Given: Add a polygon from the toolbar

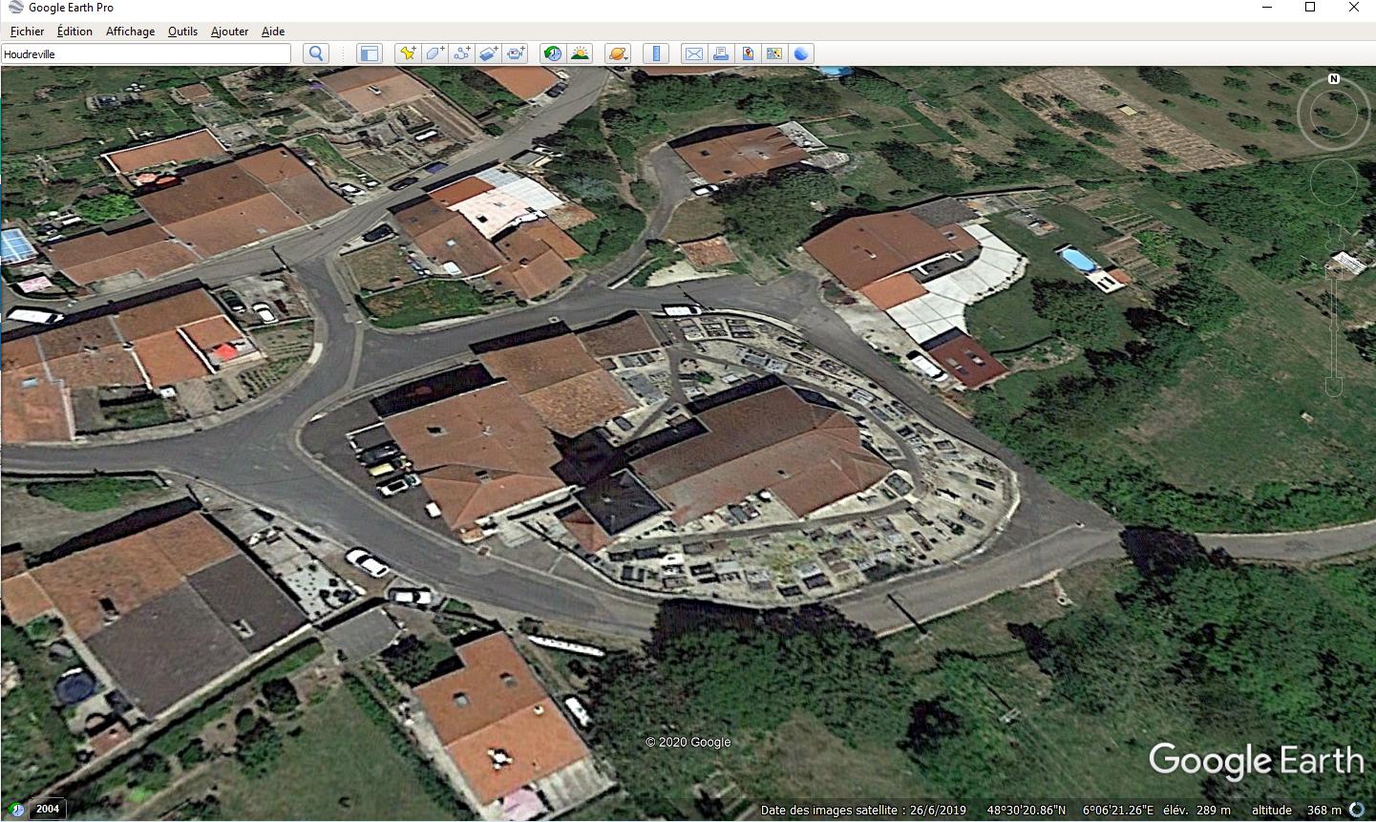Looking at the screenshot, I should pos(434,53).
